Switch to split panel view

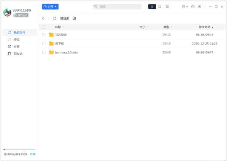click(x=167, y=7)
